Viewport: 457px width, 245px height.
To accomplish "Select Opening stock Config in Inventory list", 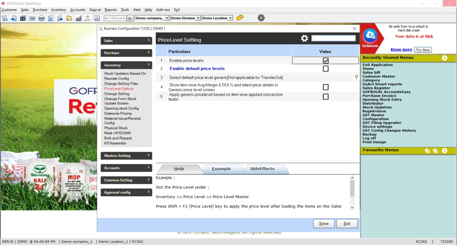I will tap(121, 108).
